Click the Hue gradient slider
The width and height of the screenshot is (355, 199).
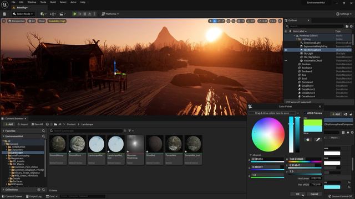tap(305, 161)
